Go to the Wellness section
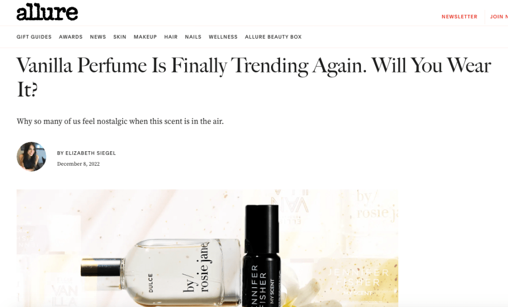This screenshot has width=508, height=307. 223,37
